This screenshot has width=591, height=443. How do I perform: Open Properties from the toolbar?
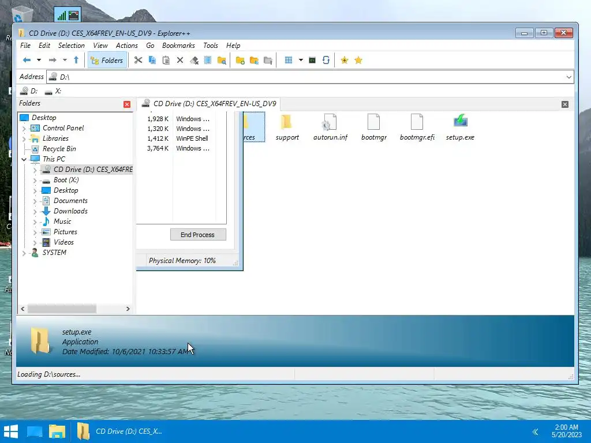[x=208, y=60]
